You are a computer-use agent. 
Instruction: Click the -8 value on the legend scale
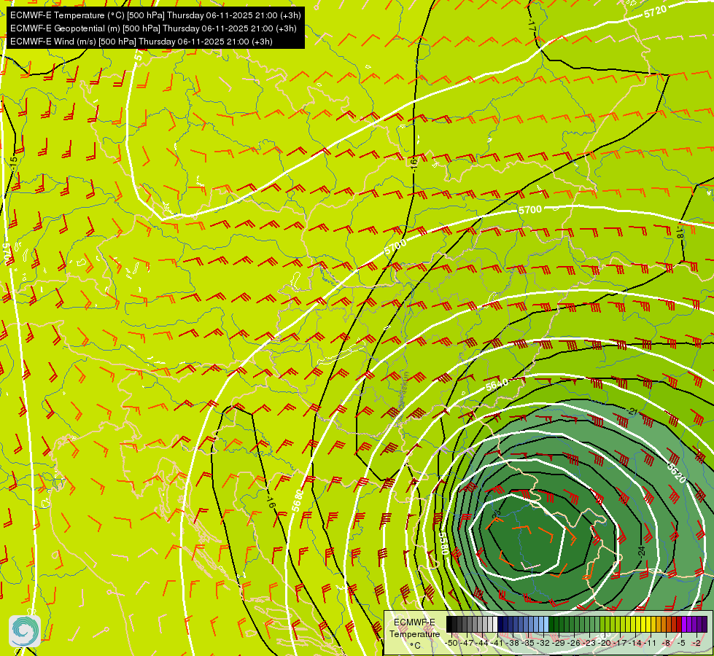(x=666, y=643)
